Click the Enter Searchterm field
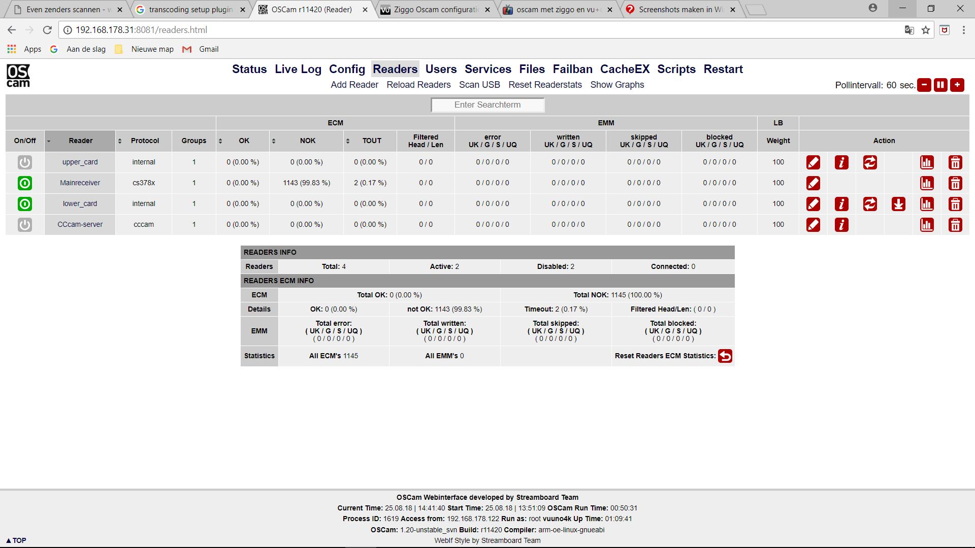The width and height of the screenshot is (975, 548). click(487, 105)
